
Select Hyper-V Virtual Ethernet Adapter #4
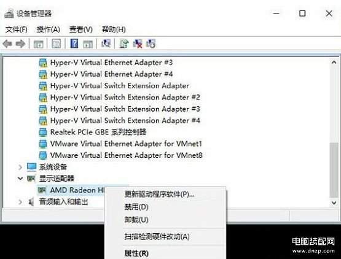point(111,74)
